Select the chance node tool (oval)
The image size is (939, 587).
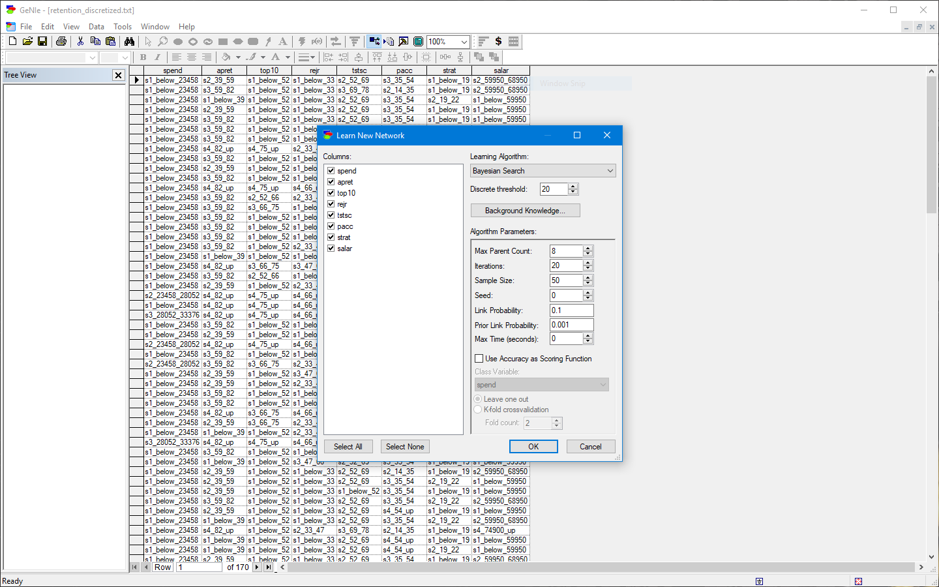177,41
